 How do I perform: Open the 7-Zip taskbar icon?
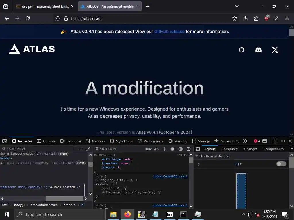(169, 214)
